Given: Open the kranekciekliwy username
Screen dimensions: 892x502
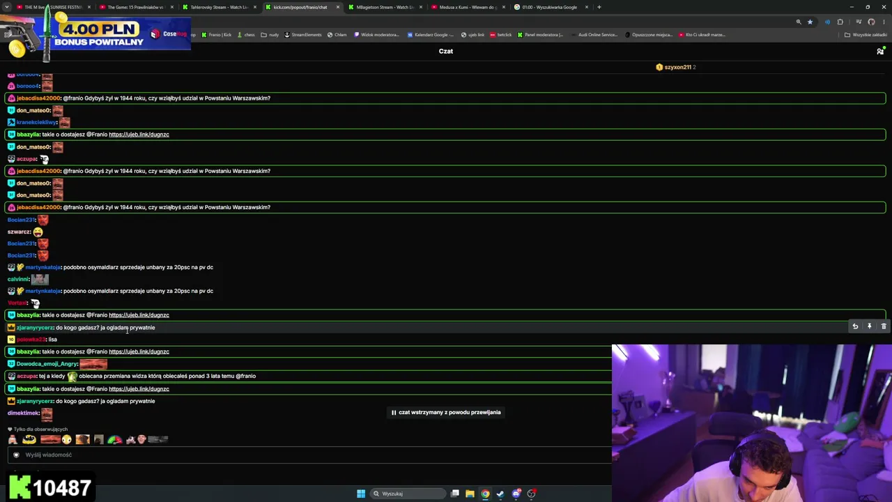Looking at the screenshot, I should [x=36, y=123].
